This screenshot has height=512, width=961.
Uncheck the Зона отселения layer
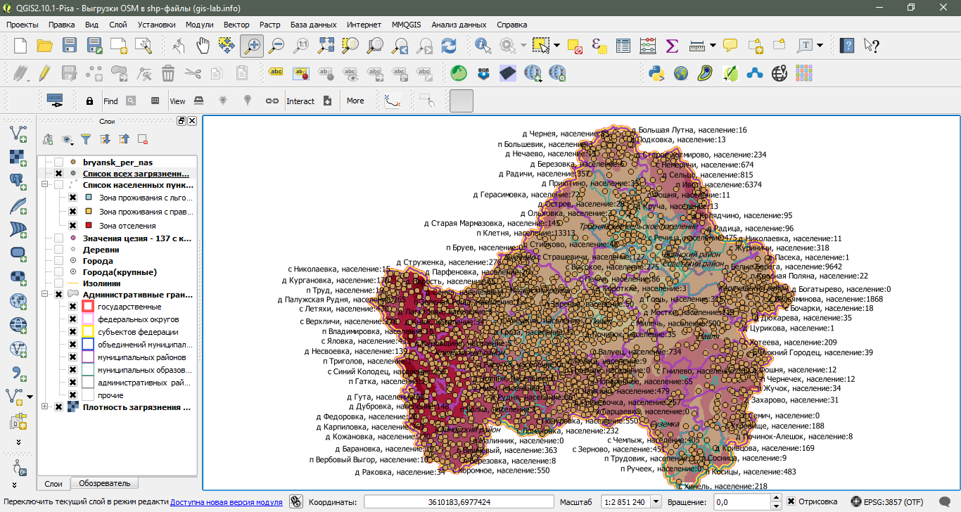[72, 226]
